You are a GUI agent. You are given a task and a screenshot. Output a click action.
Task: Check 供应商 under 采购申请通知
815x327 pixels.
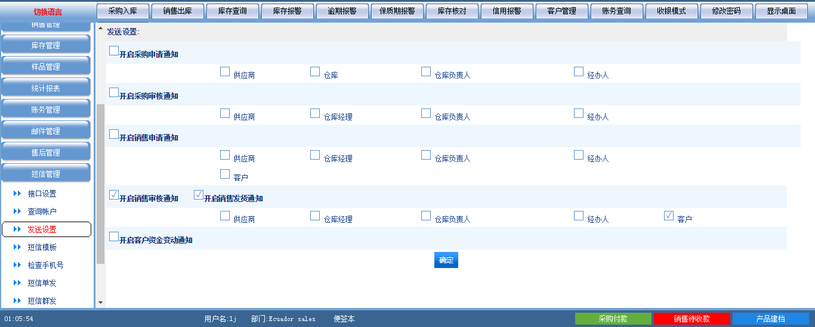pyautogui.click(x=225, y=71)
